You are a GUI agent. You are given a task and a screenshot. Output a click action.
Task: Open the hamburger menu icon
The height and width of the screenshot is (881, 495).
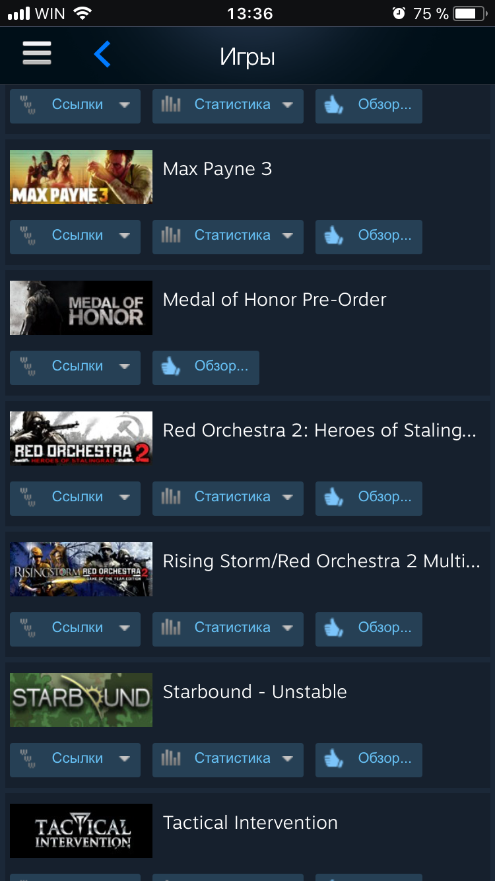37,53
